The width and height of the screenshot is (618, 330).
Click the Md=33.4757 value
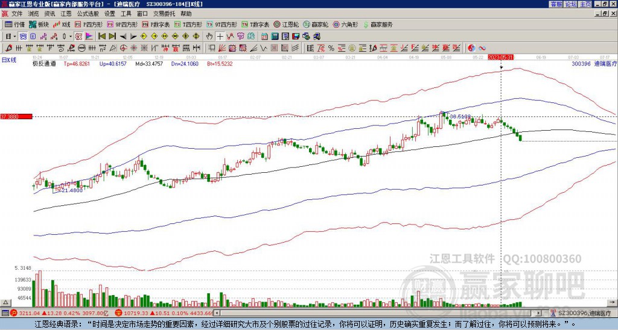click(x=150, y=64)
